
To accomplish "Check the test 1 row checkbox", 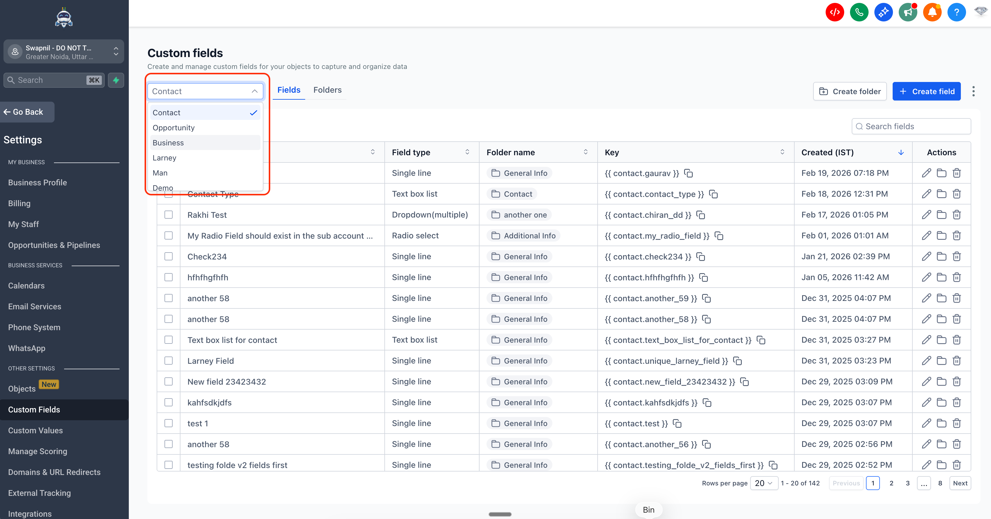I will tap(169, 423).
